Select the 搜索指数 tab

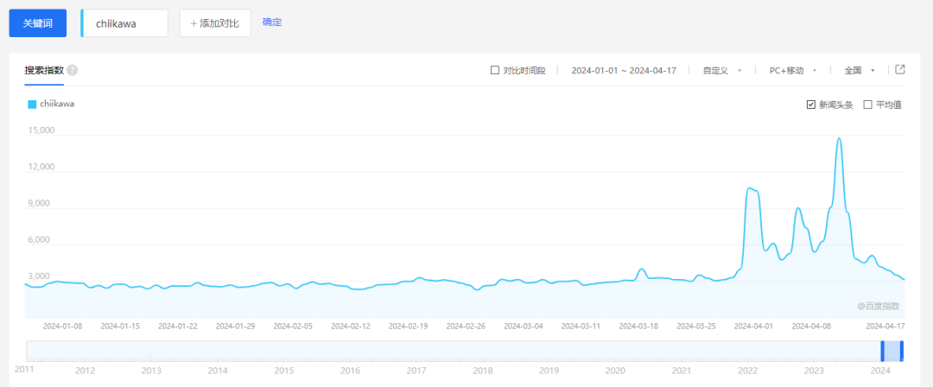pos(44,70)
